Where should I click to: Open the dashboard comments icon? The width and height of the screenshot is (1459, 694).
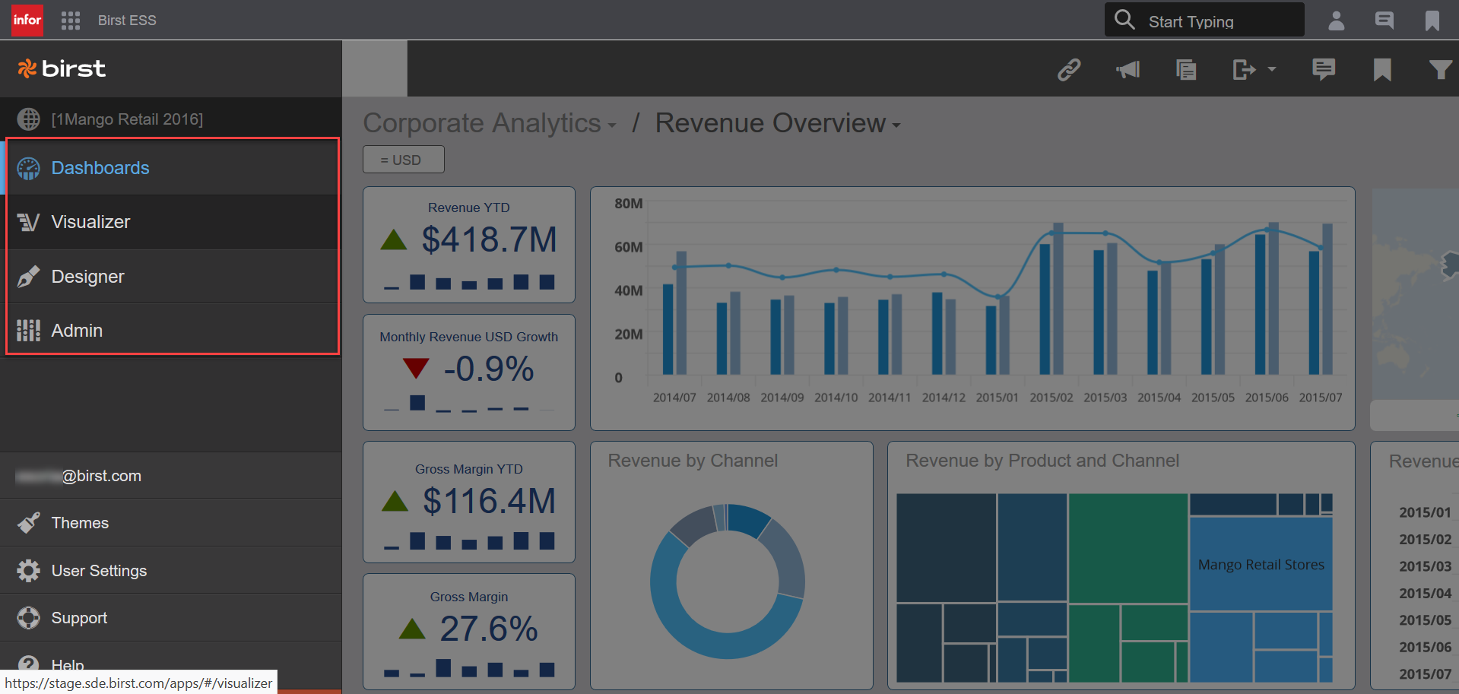click(x=1324, y=70)
